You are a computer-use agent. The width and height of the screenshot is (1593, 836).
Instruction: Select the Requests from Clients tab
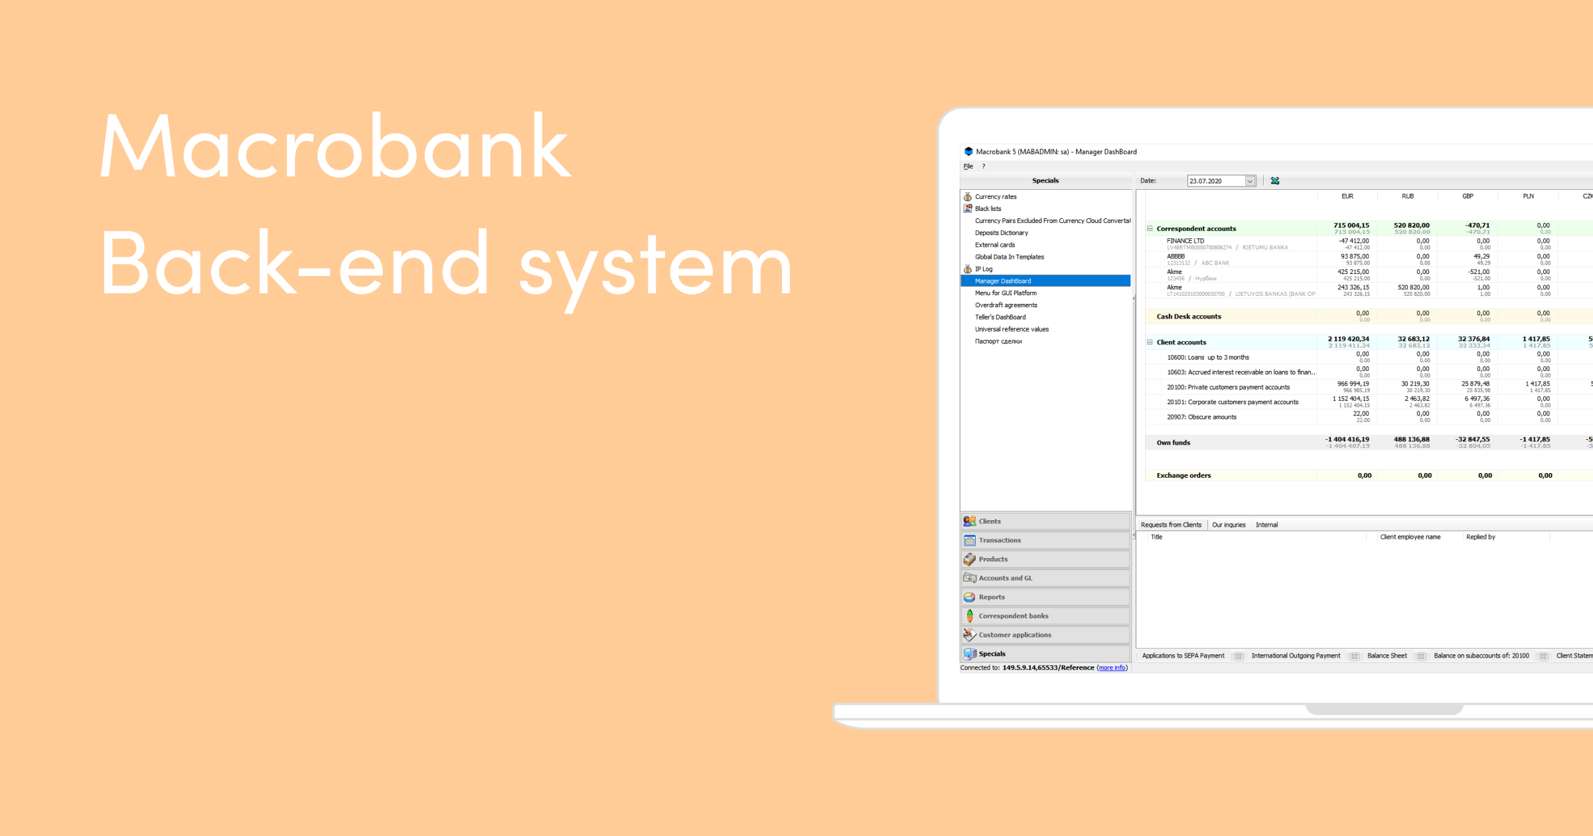click(1174, 523)
